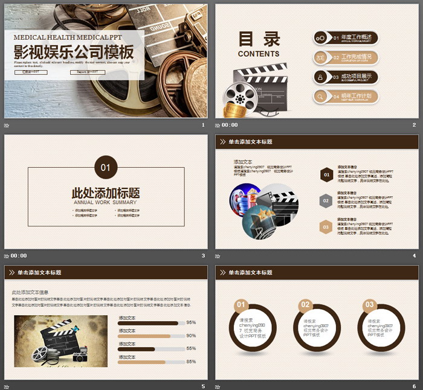The width and height of the screenshot is (423, 390).
Task: Select slide 3 section title thumbnail
Action: pyautogui.click(x=106, y=191)
